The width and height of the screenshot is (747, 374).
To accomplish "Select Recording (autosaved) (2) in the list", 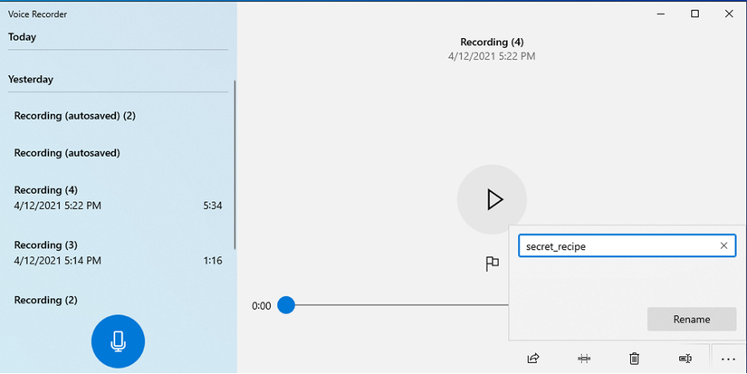I will (x=117, y=116).
